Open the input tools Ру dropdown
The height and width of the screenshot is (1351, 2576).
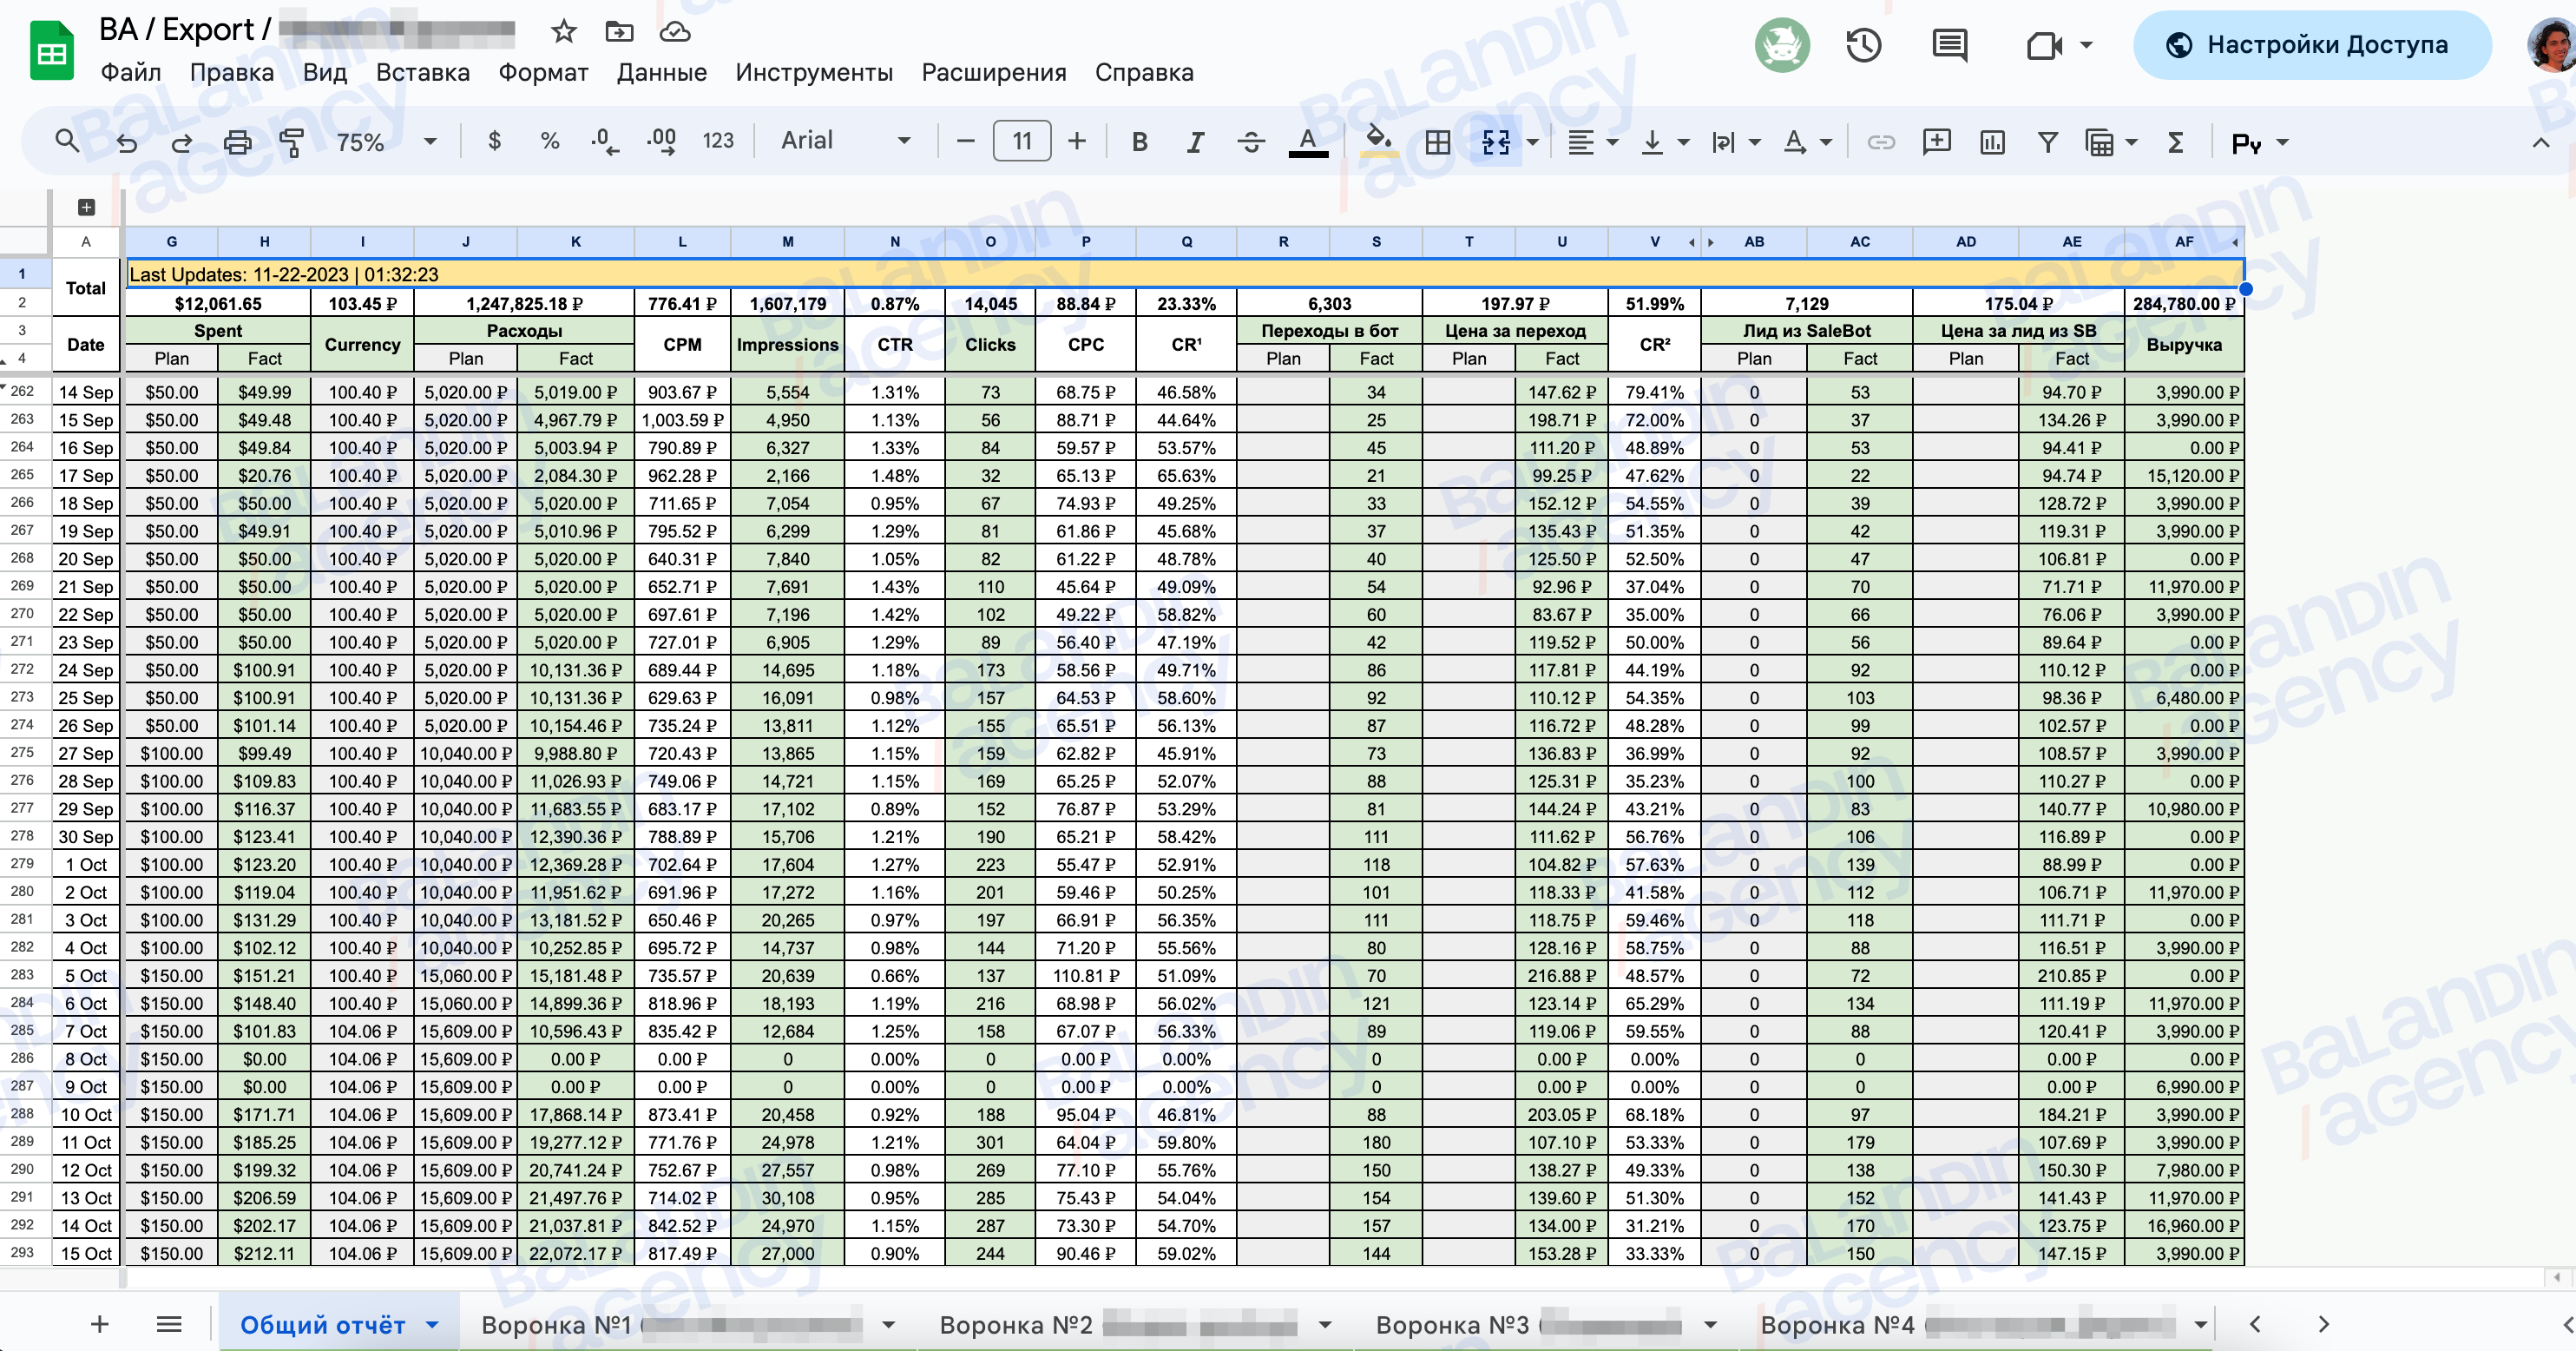tap(2259, 142)
